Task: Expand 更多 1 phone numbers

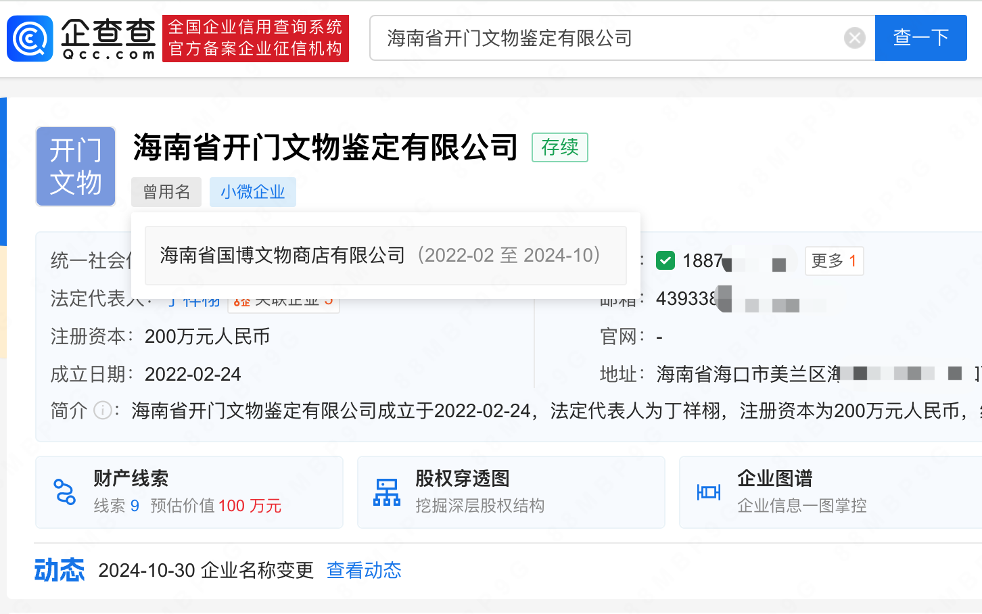Action: [834, 261]
